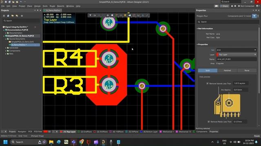261x146 pixels.
Task: Click the Share button
Action: coord(224,6)
